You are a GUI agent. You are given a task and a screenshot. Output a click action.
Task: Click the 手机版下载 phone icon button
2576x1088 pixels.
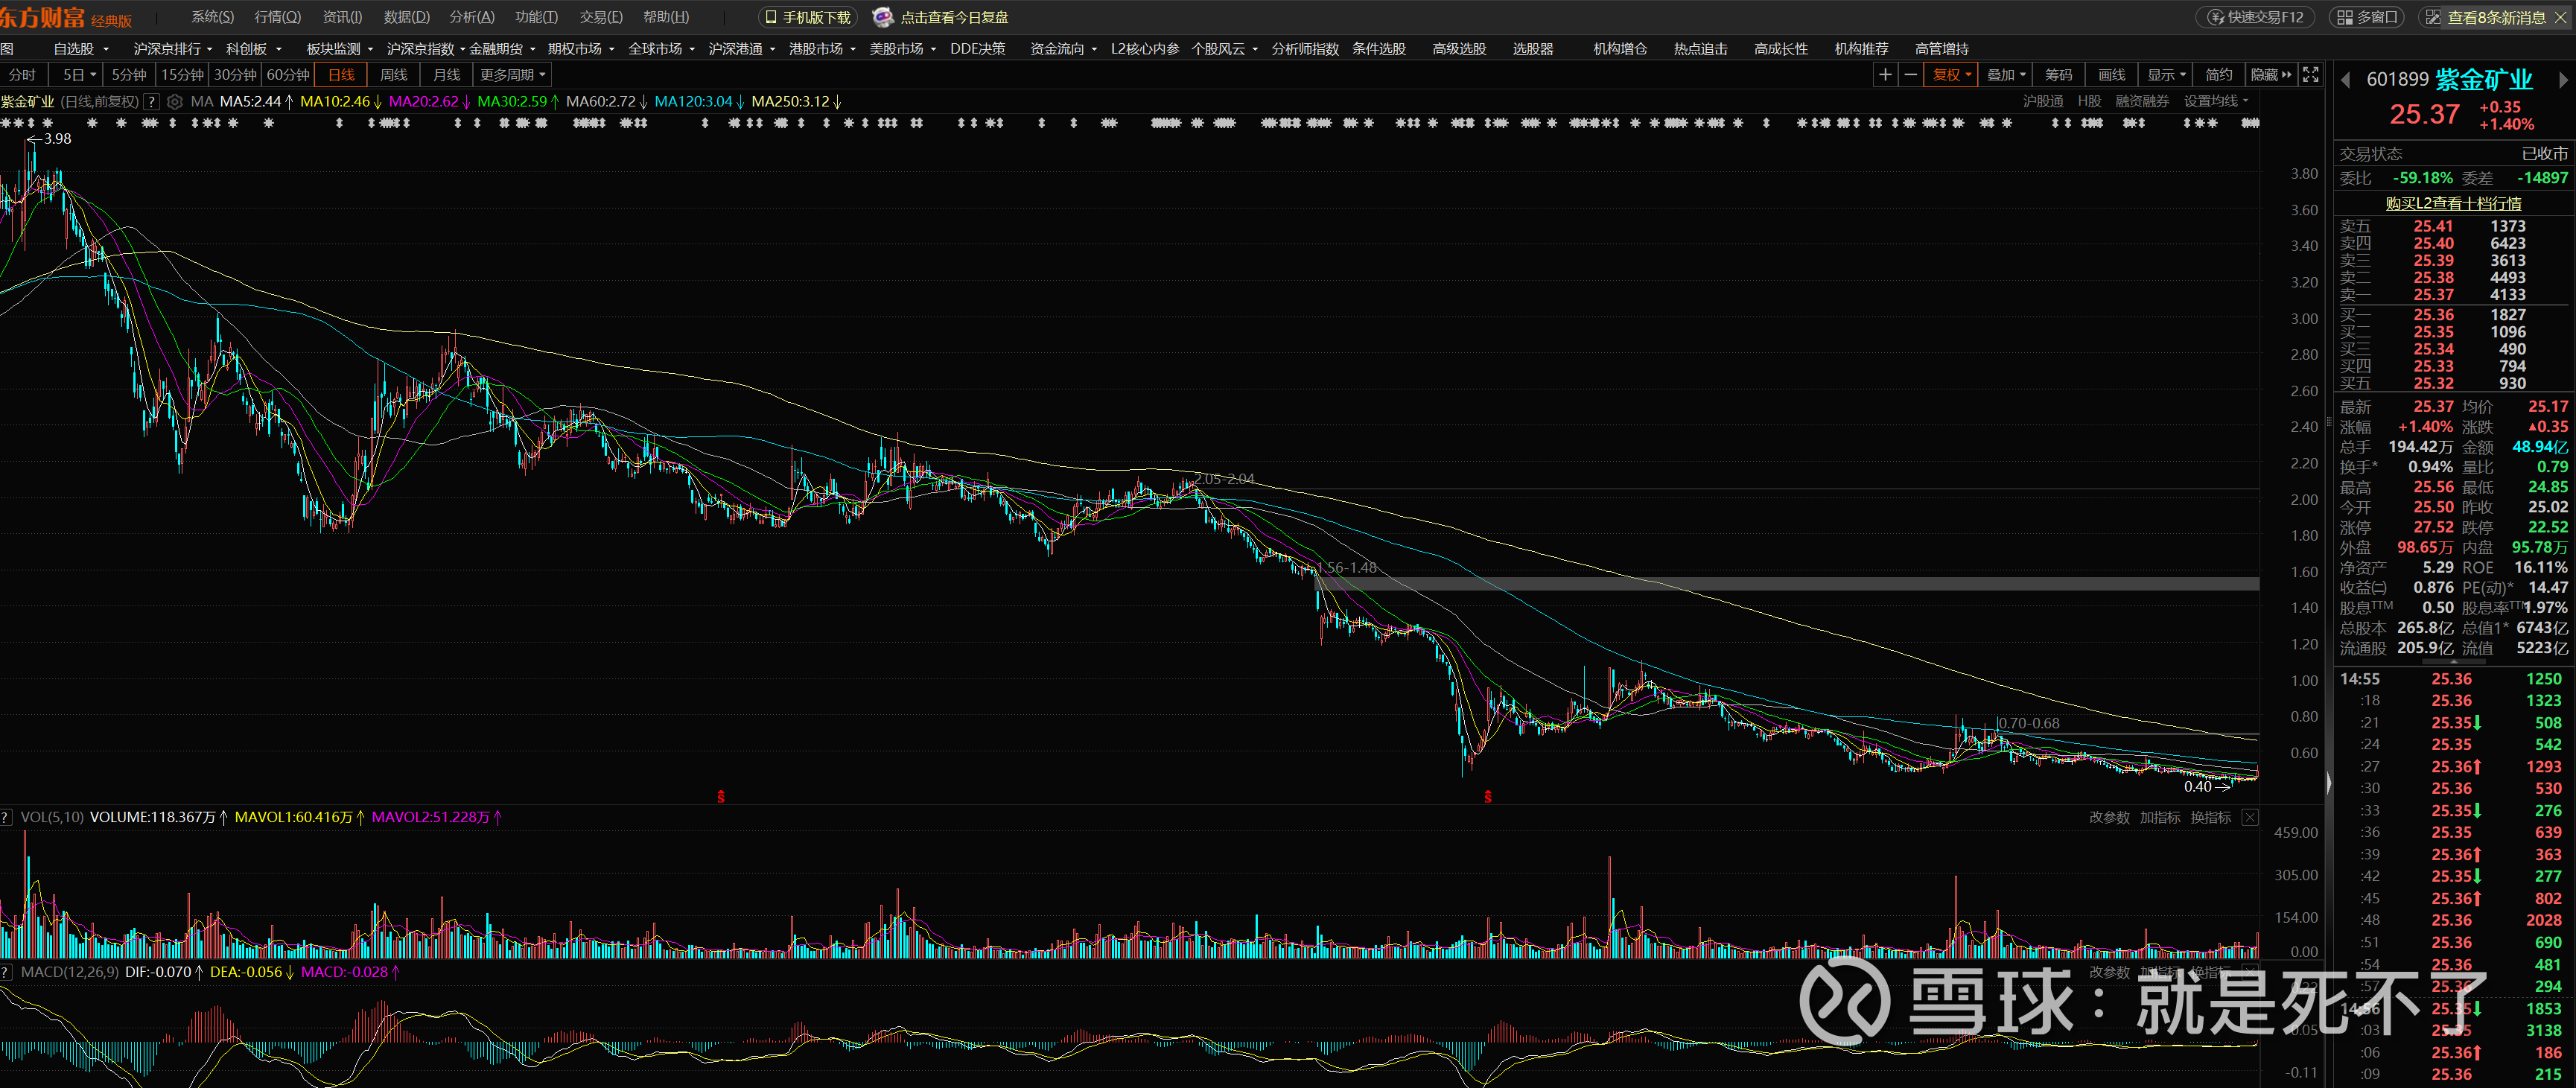808,17
